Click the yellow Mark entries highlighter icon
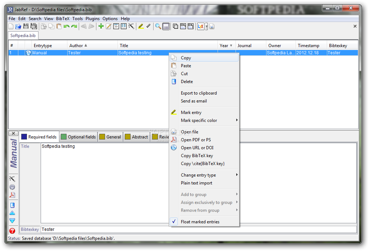The width and height of the screenshot is (369, 251). (x=141, y=26)
